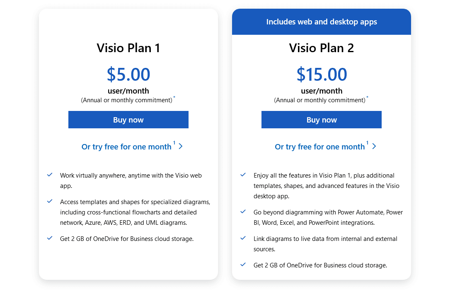
Task: Click checkmark beside 'Enjoy all the features' item
Action: tap(243, 175)
